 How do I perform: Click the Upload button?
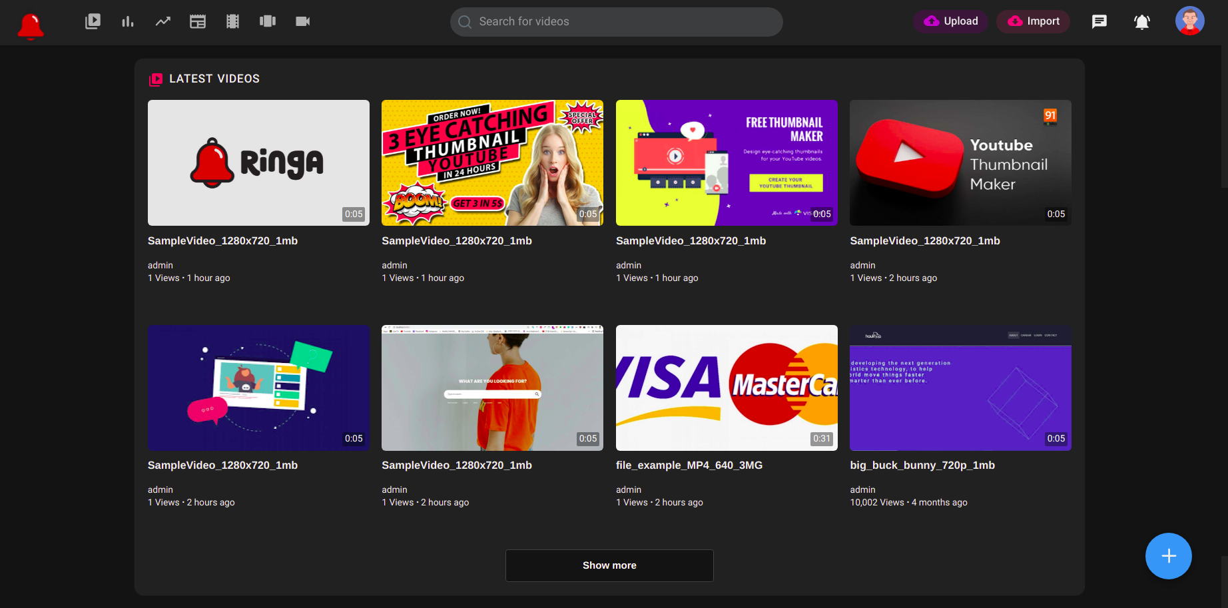(950, 21)
